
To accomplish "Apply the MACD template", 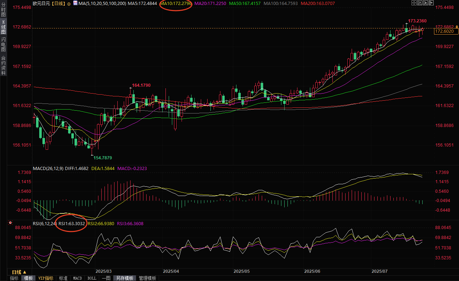I will coord(77,278).
